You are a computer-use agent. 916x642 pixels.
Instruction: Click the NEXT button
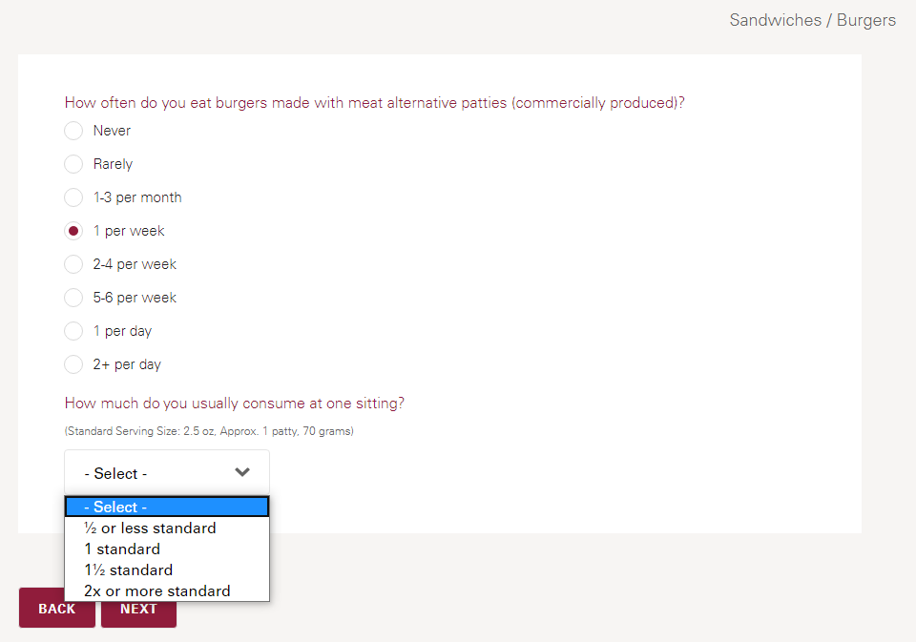tap(138, 609)
